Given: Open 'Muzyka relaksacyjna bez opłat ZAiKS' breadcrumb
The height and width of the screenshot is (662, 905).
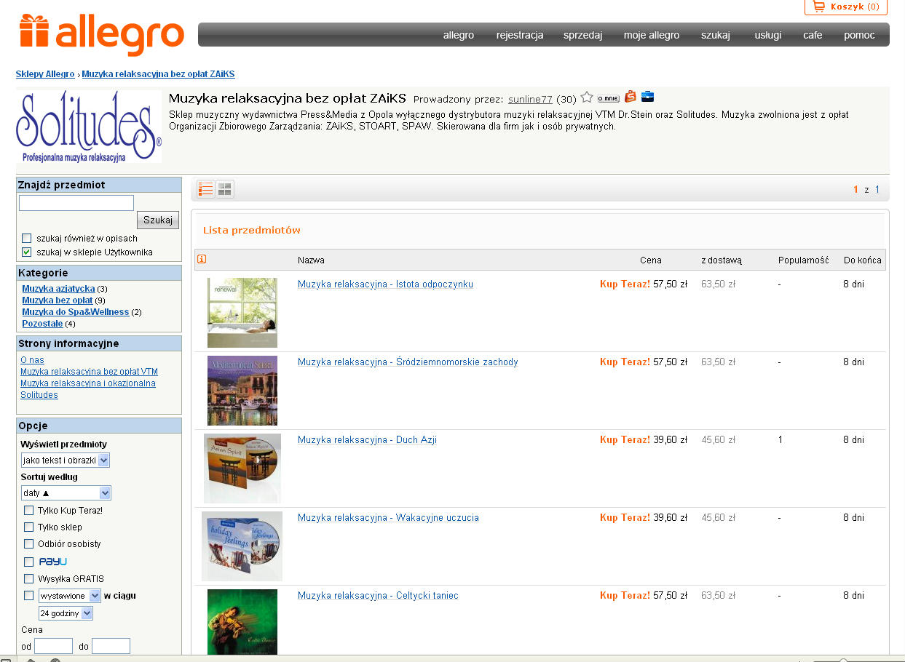Looking at the screenshot, I should tap(158, 74).
